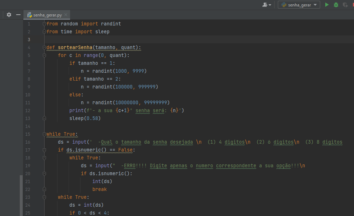Run the senha_gerar script with green play icon
This screenshot has height=216, width=354.
pos(327,5)
